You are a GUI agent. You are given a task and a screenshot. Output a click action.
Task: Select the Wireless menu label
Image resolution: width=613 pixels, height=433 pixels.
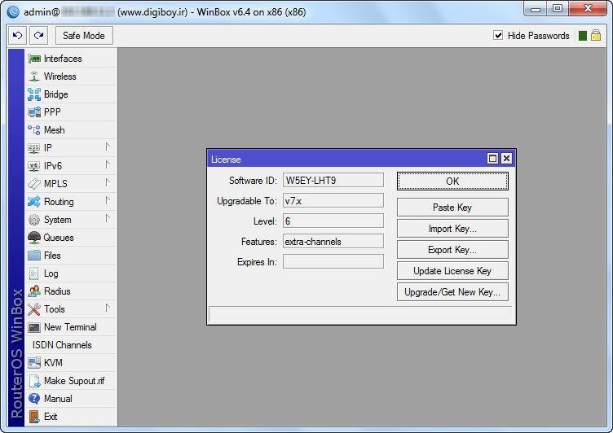[x=60, y=77]
